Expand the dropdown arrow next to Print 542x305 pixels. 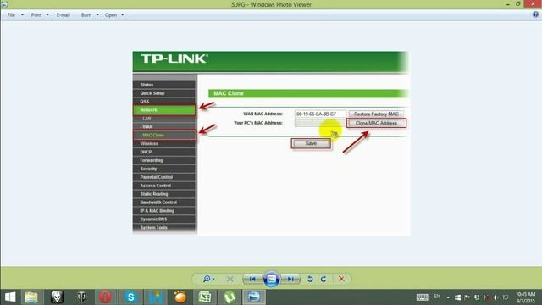(47, 15)
